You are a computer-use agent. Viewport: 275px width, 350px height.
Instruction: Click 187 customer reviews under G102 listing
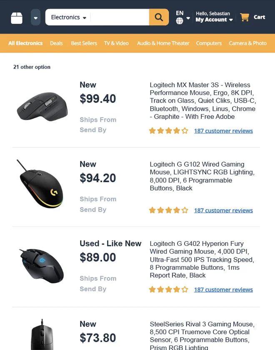click(223, 210)
